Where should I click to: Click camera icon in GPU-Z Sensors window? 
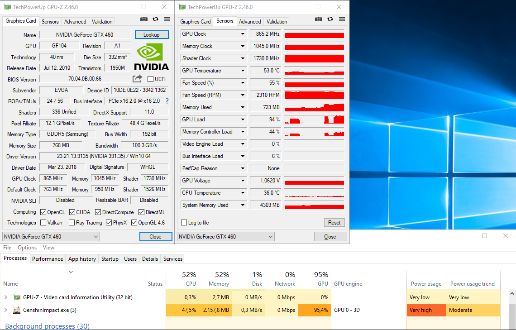tap(319, 19)
